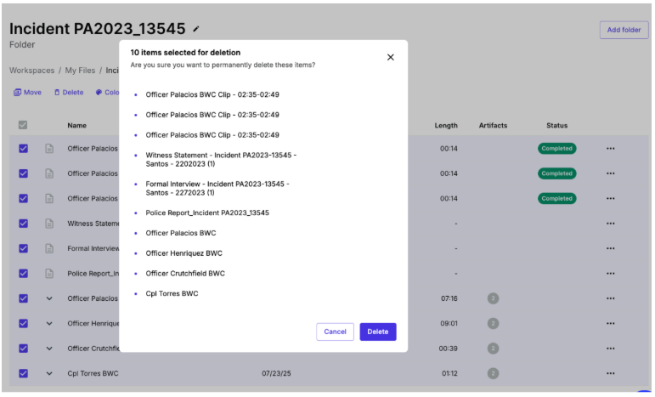The width and height of the screenshot is (655, 397).
Task: Click 'Police Report_Incident PA2023_13545' in dialog
Action: click(207, 213)
